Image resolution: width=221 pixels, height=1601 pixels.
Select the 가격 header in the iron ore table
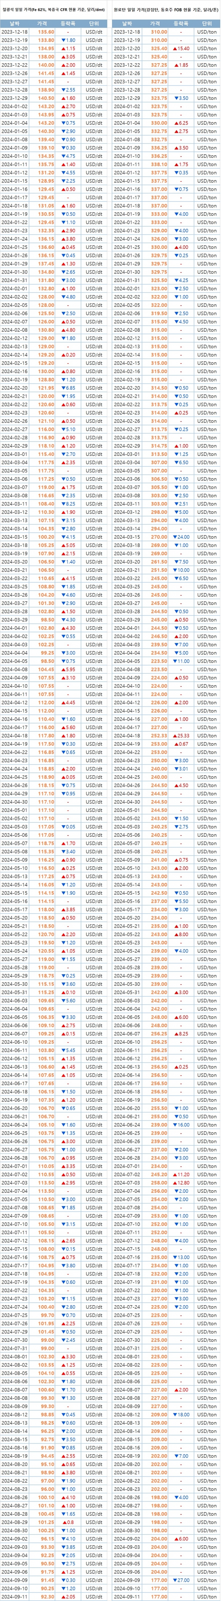pyautogui.click(x=46, y=23)
